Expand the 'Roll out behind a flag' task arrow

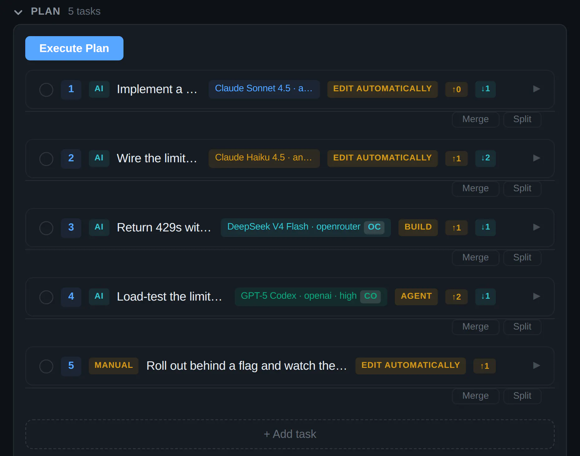[536, 366]
